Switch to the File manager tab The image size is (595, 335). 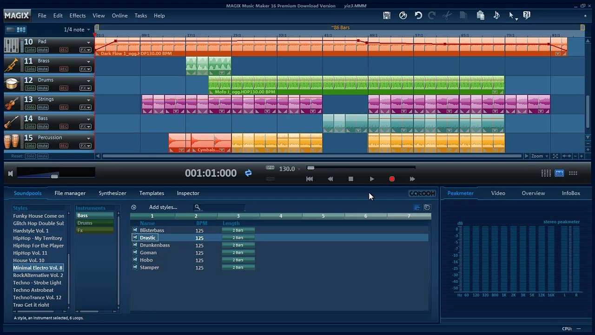tap(70, 193)
